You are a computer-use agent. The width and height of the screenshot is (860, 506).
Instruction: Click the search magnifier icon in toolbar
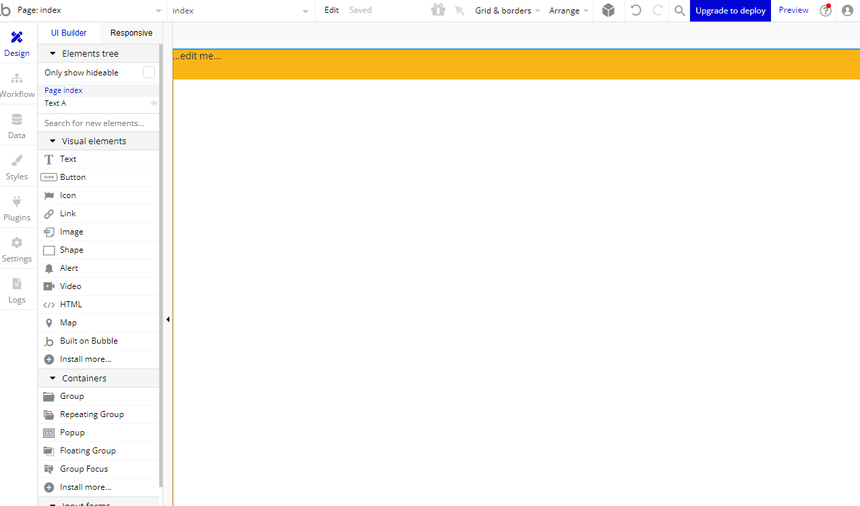coord(680,11)
